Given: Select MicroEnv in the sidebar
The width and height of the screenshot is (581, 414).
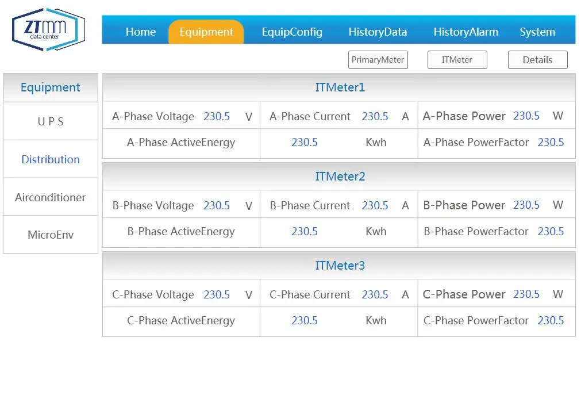Looking at the screenshot, I should [51, 235].
